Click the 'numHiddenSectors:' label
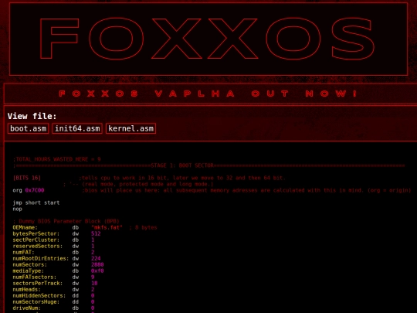This screenshot has height=313, width=417. (39, 296)
